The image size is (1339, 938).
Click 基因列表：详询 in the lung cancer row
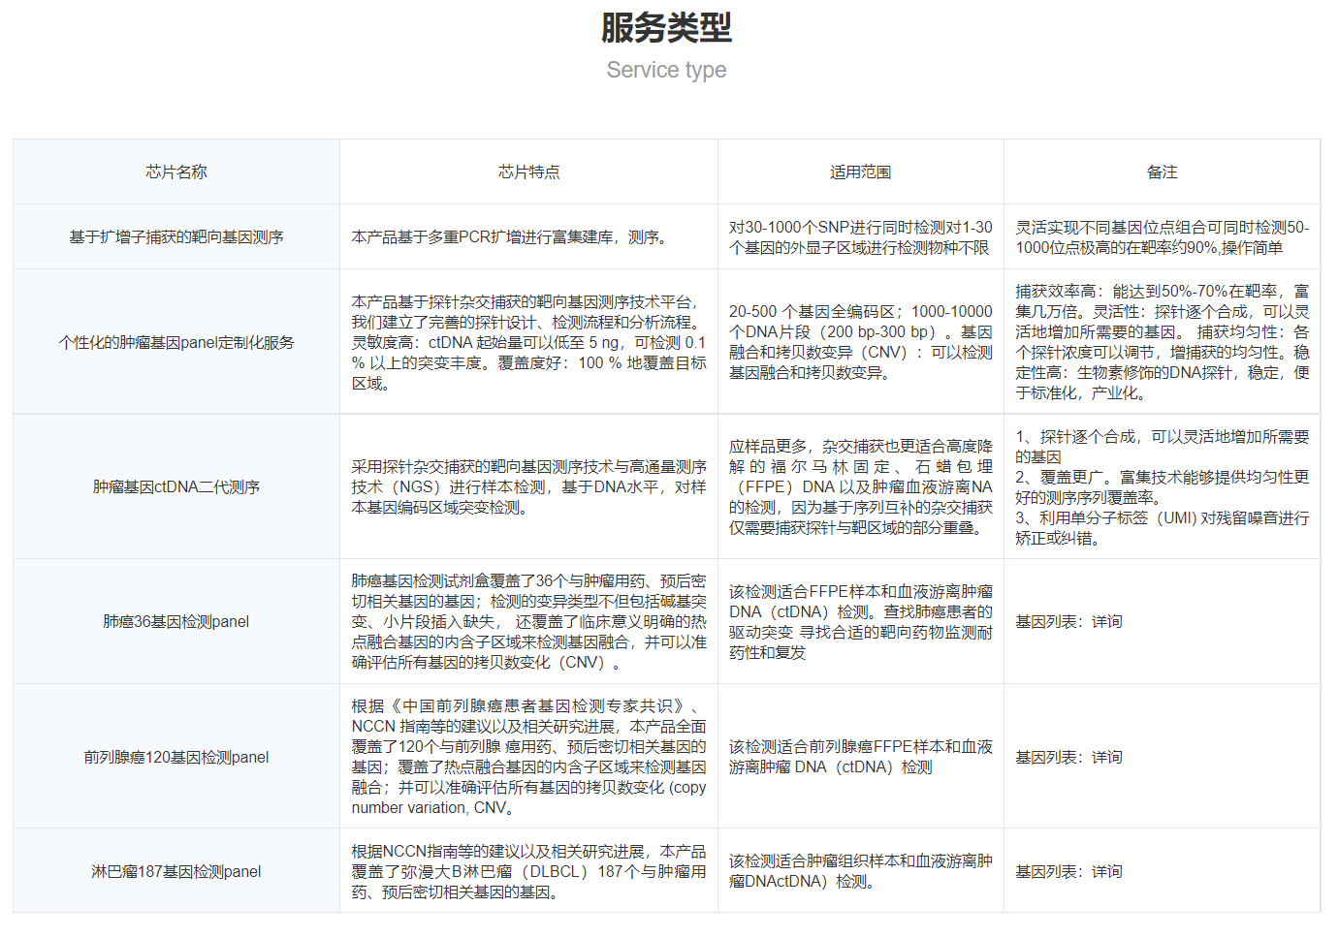tap(1068, 621)
